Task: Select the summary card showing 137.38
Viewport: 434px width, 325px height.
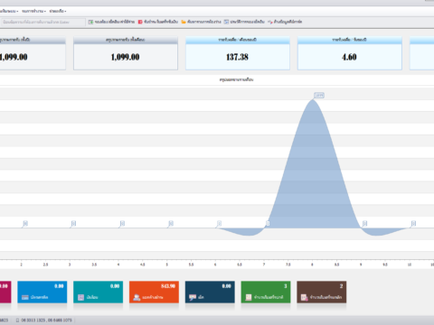Action: tap(238, 53)
